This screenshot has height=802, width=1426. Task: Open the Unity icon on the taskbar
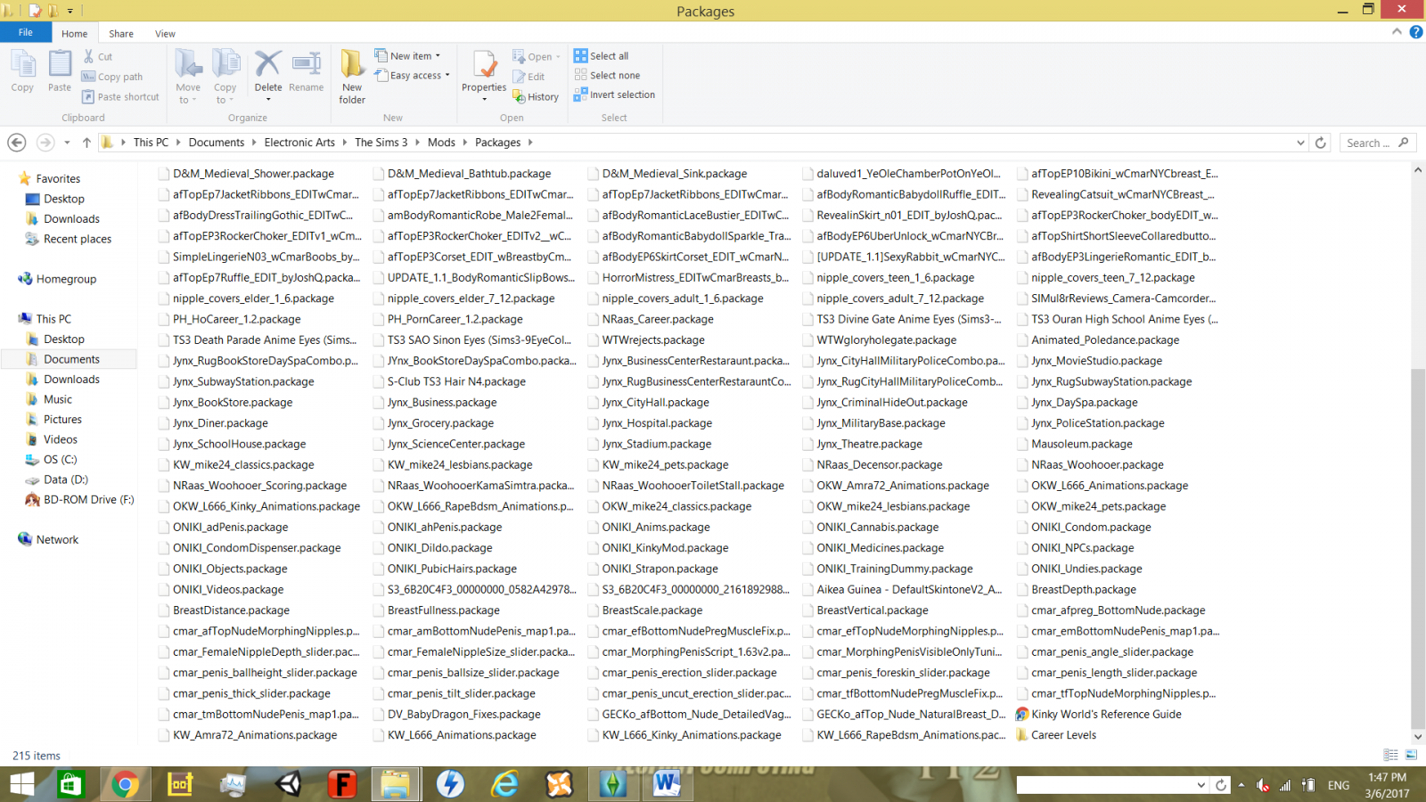(288, 784)
